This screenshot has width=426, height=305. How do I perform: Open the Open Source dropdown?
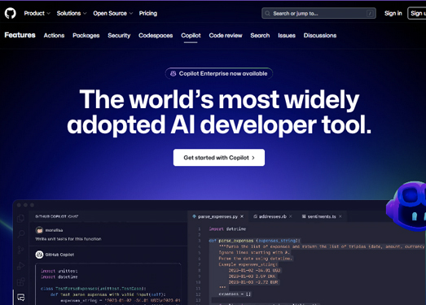coord(112,13)
